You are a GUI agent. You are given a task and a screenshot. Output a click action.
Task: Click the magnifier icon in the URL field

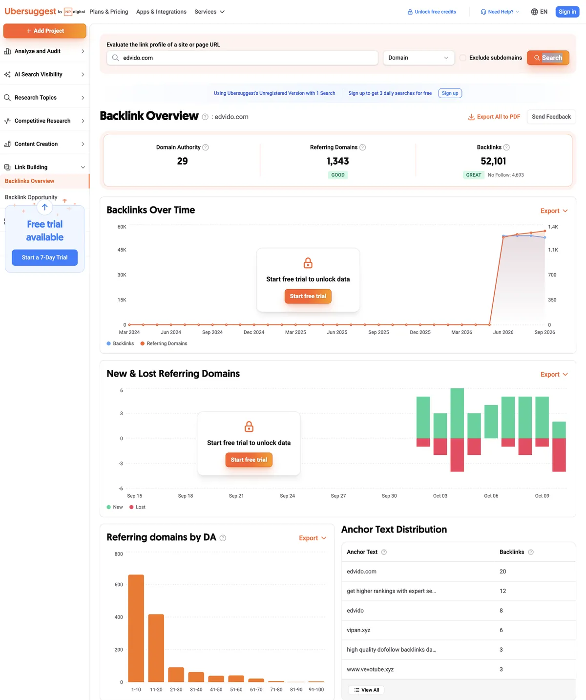click(x=115, y=58)
